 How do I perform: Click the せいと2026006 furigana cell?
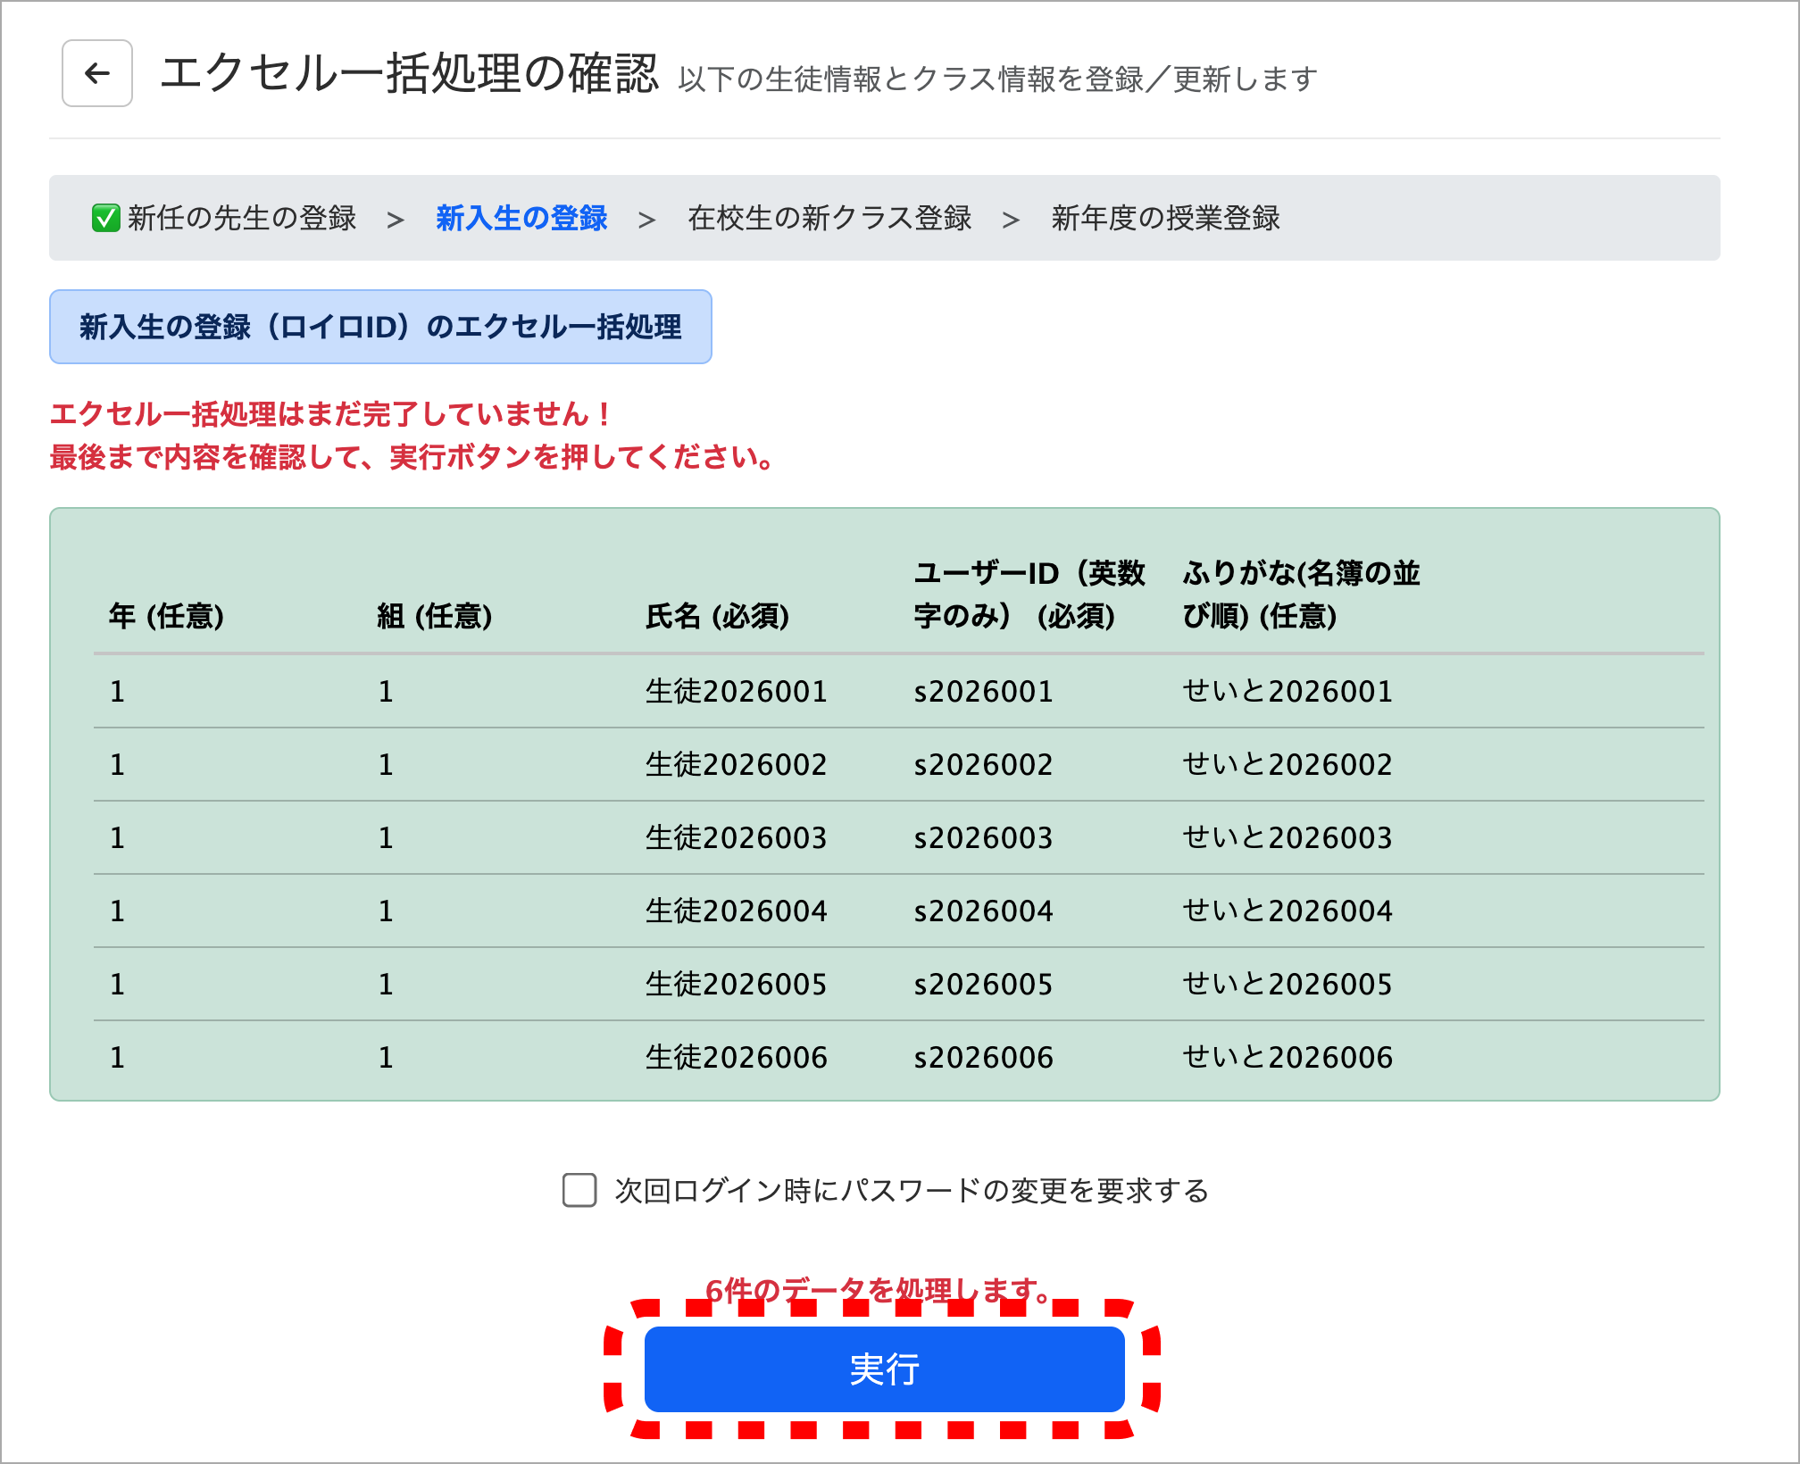[1287, 1057]
